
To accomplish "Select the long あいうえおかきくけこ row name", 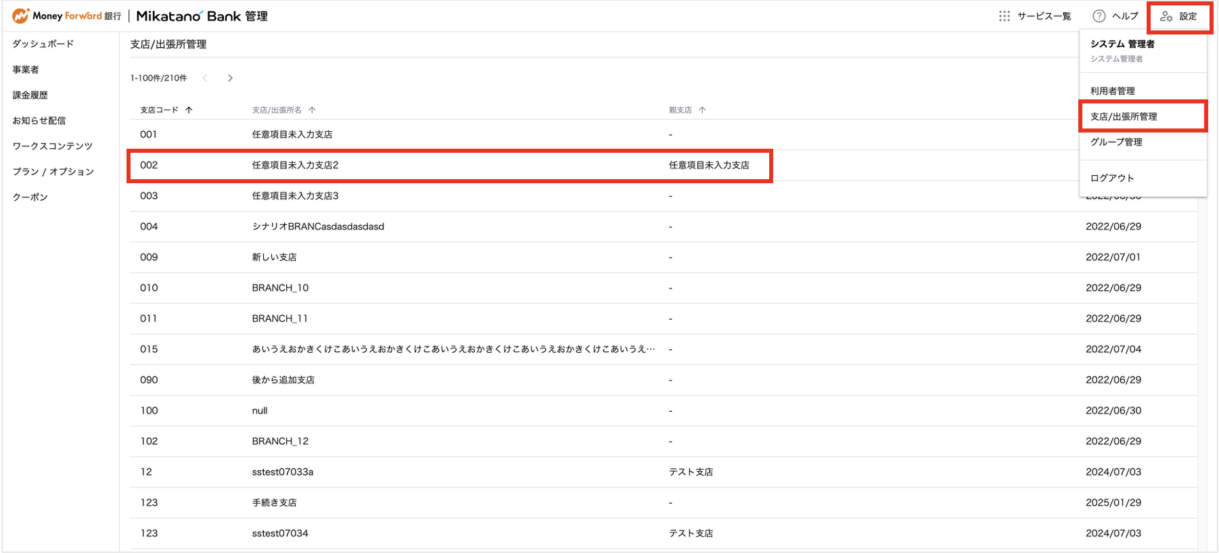I will (454, 350).
